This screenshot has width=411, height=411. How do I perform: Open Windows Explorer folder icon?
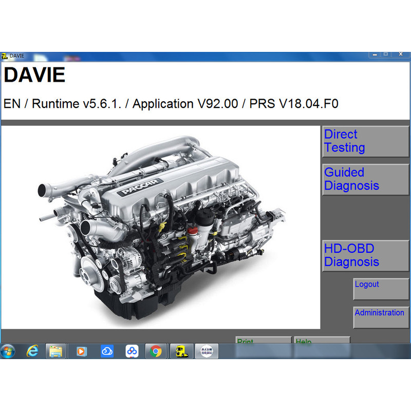[56, 351]
